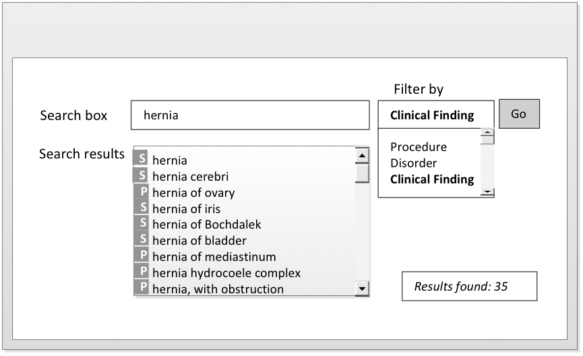
Task: Open the Filter by Clinical Finding combo box
Action: coord(435,115)
